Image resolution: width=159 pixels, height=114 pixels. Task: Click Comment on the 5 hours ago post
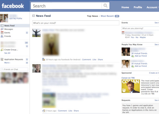tap(62, 111)
